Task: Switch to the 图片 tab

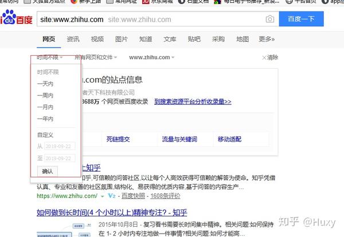Action: 122,39
